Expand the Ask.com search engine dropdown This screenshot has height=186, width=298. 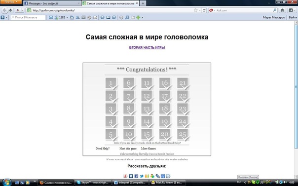212,10
